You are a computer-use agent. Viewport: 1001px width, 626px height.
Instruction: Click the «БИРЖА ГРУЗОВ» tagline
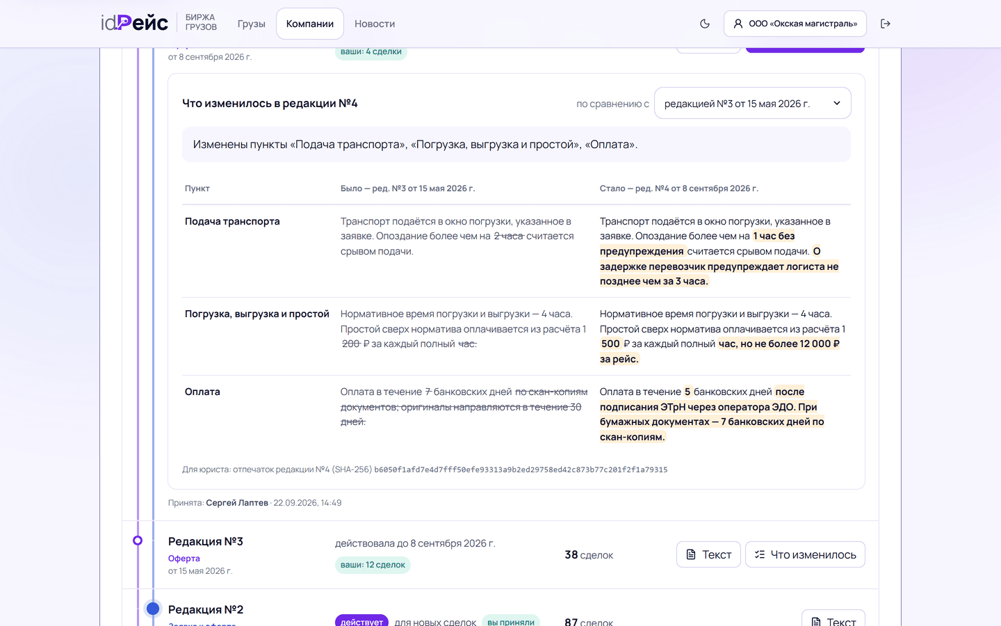coord(201,22)
